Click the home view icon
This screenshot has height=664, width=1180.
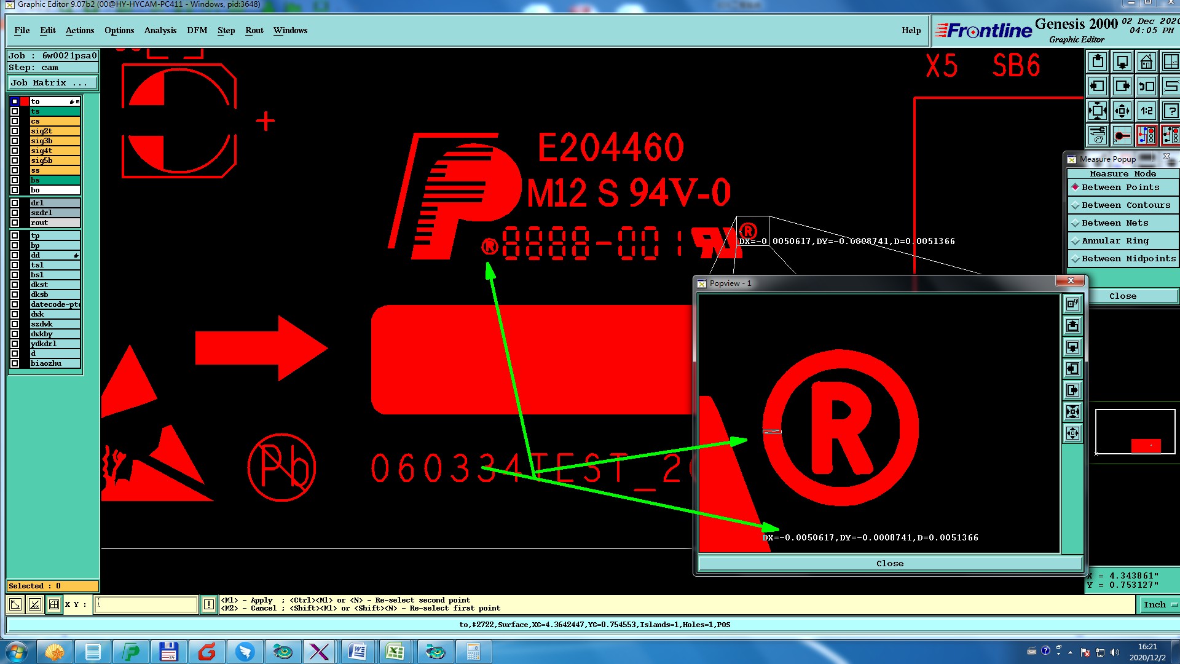[1146, 62]
